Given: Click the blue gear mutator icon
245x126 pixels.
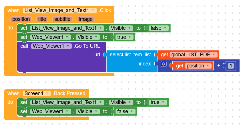Looking at the screenshot, I should coord(164,64).
